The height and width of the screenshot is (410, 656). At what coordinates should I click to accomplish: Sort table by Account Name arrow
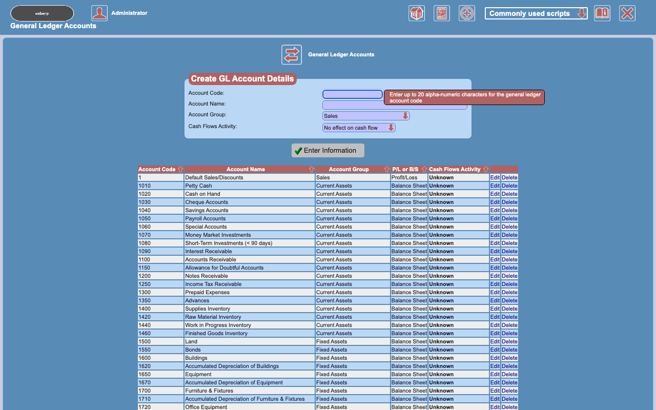(x=311, y=169)
